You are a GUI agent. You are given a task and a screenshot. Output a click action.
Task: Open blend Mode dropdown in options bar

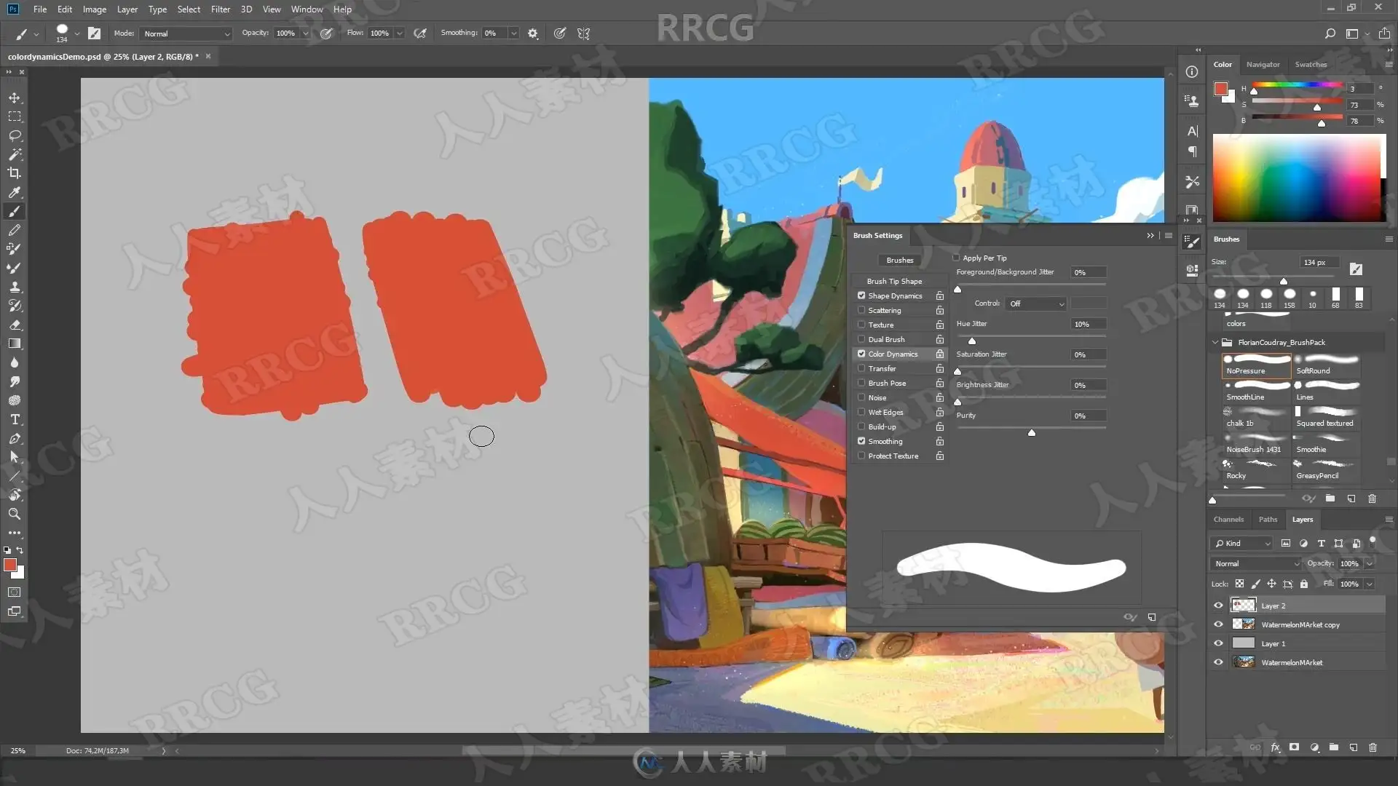coord(186,33)
